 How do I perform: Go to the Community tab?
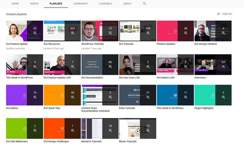[x=80, y=3]
